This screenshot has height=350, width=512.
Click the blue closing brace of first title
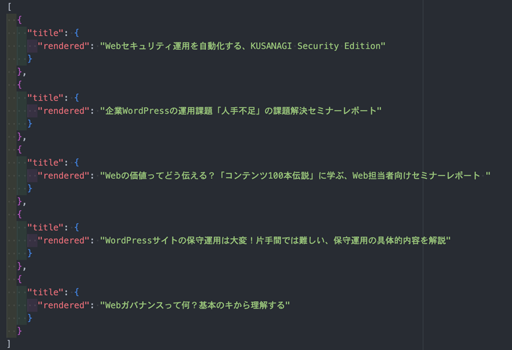pyautogui.click(x=30, y=59)
